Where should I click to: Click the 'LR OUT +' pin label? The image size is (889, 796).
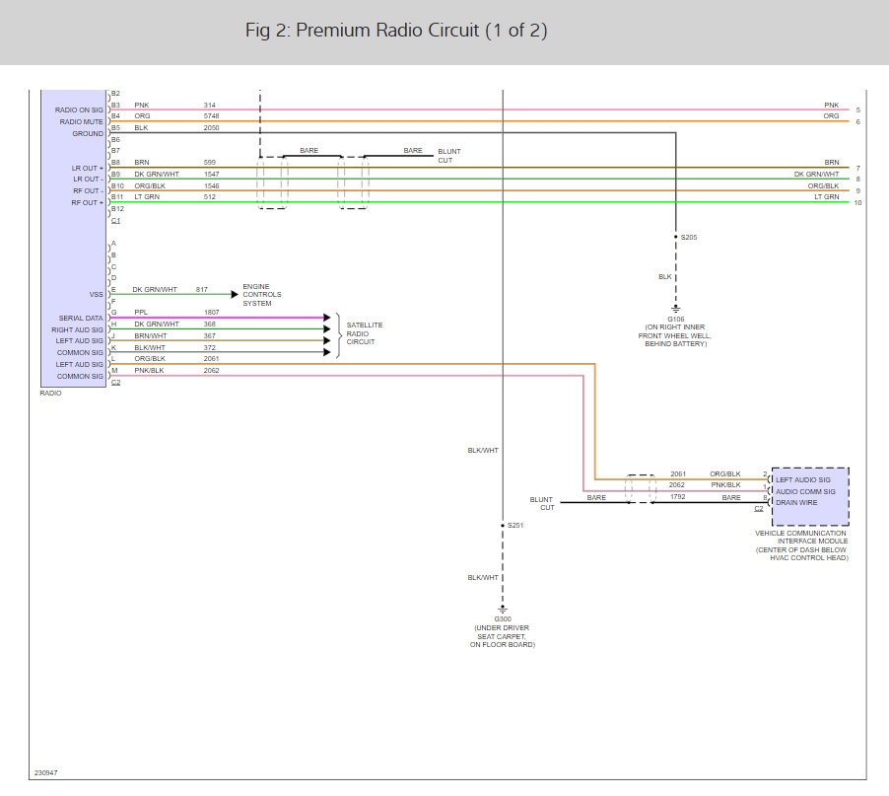pyautogui.click(x=88, y=169)
